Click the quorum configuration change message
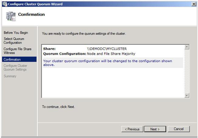 (x=108, y=63)
